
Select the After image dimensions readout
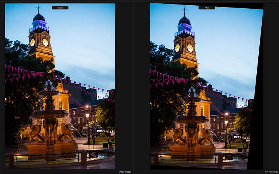[x=271, y=172]
